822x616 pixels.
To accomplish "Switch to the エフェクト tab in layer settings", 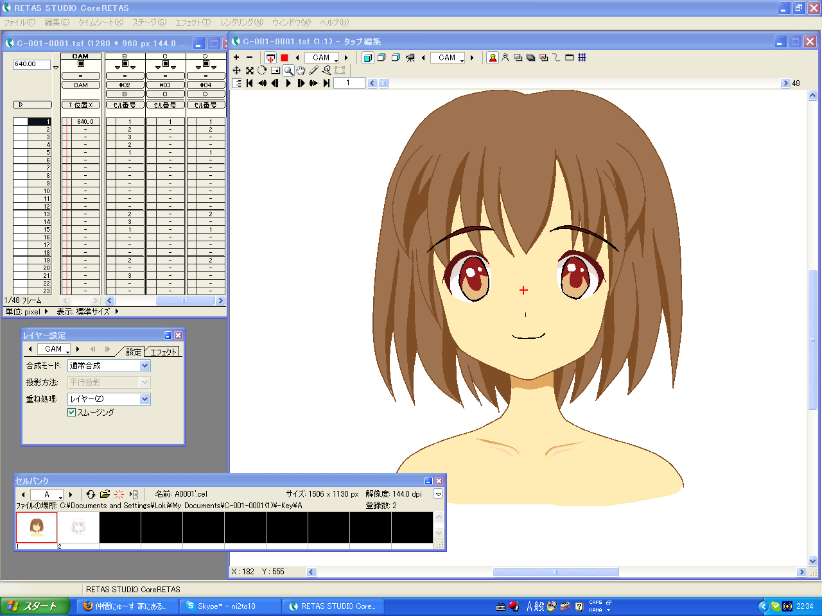I will pyautogui.click(x=164, y=352).
